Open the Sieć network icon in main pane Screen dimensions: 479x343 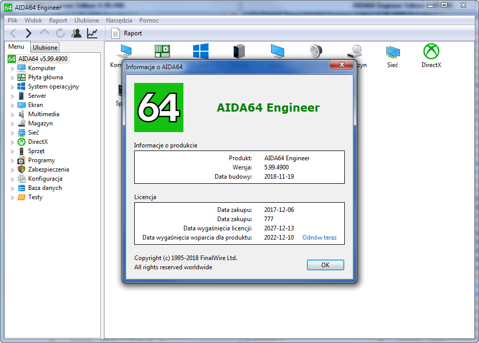[x=392, y=52]
